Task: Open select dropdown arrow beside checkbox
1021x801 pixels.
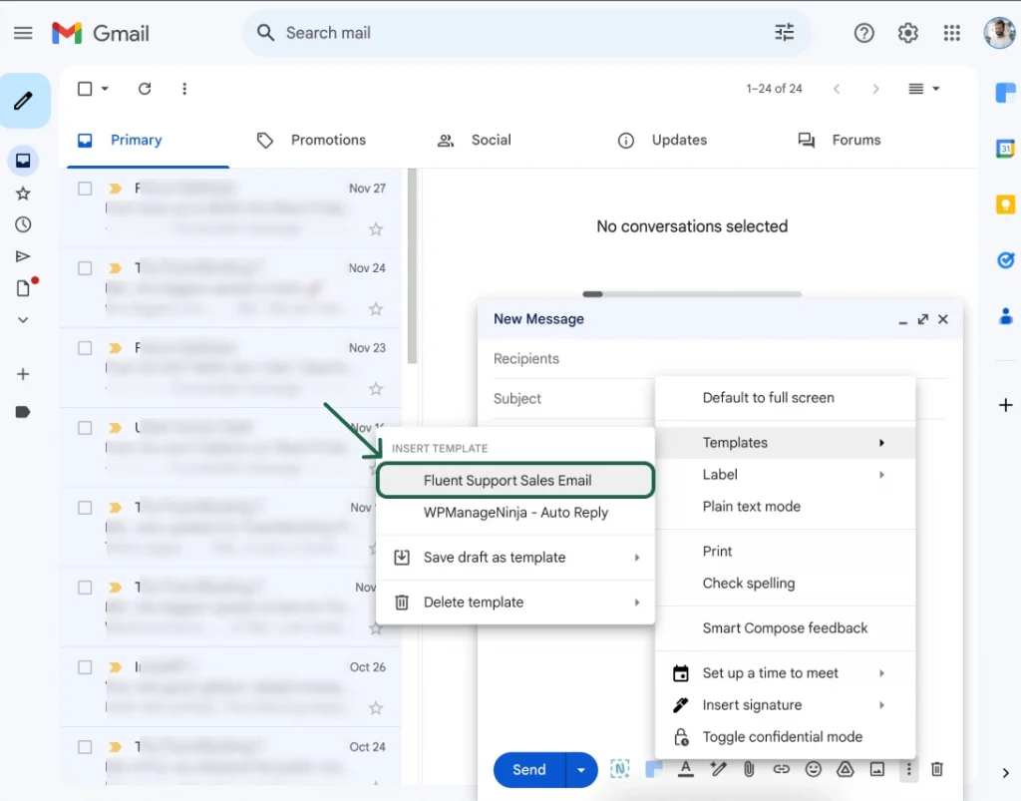Action: point(105,89)
